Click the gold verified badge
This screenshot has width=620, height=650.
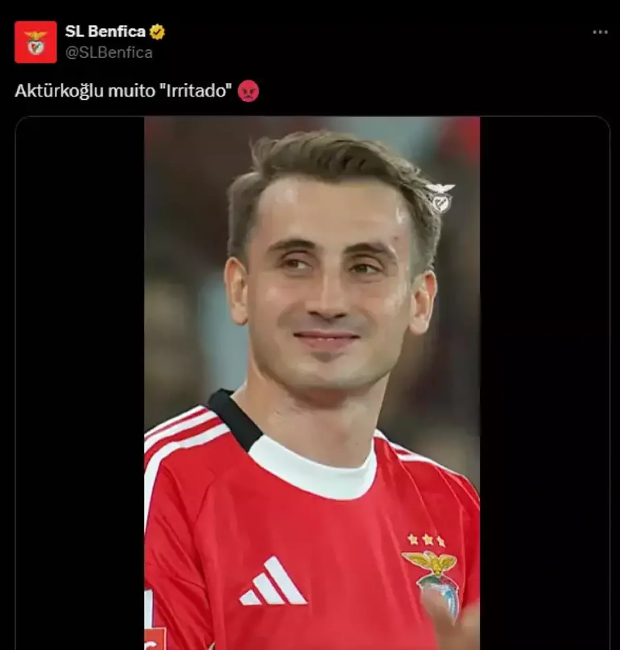pos(157,32)
